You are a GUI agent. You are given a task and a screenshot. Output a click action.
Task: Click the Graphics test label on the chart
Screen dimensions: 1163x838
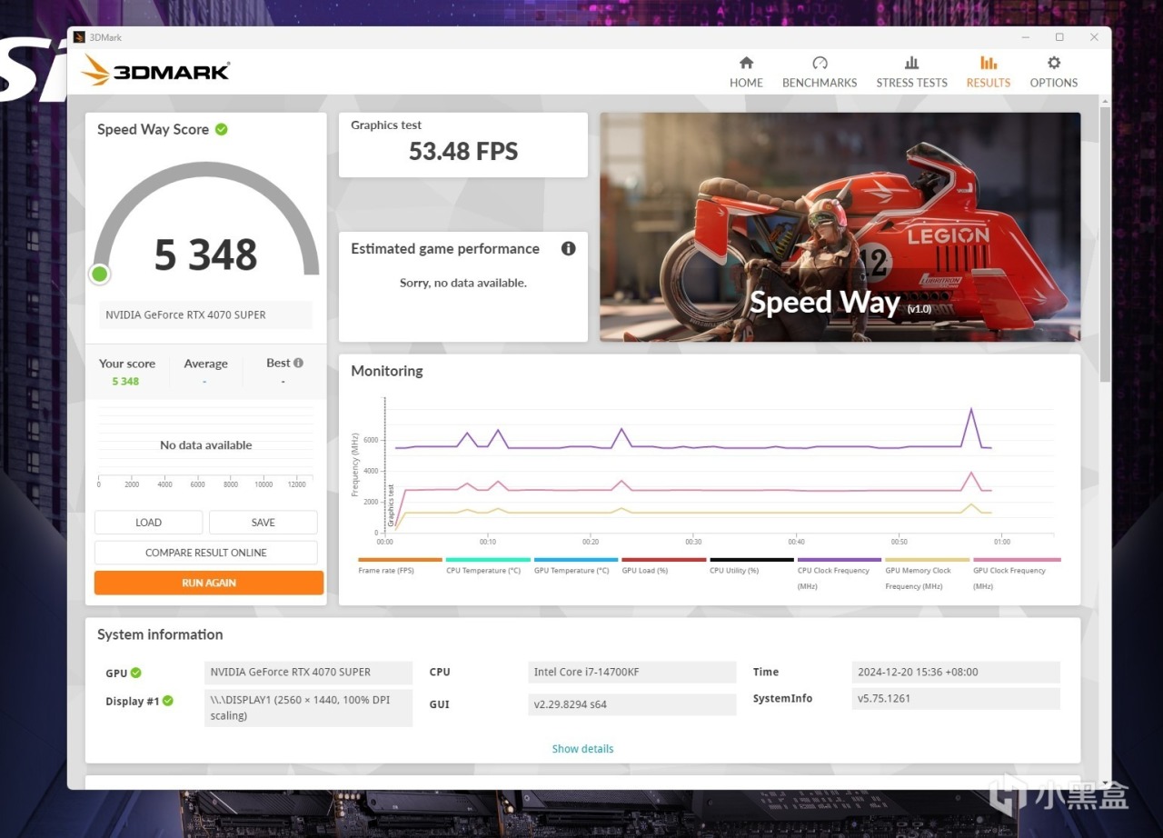(x=392, y=505)
